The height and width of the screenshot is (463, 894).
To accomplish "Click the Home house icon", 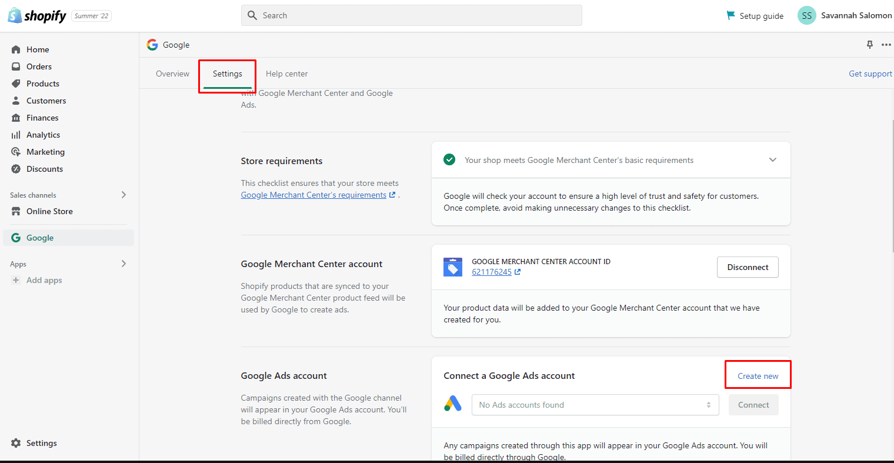I will [x=16, y=49].
